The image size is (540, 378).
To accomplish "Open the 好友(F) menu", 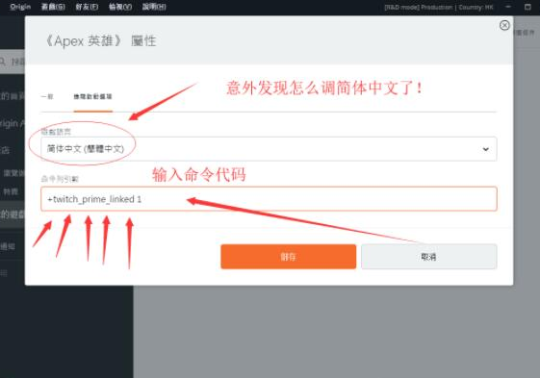I will [87, 7].
